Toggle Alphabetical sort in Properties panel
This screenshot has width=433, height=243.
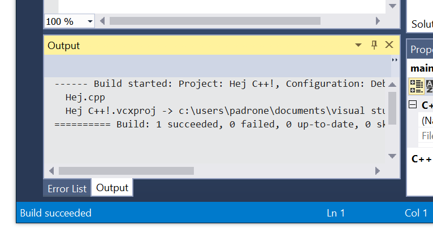tap(430, 86)
